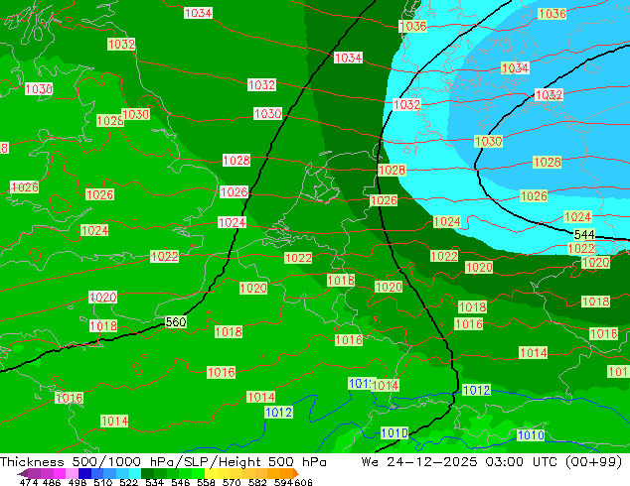Click the 'We 24-12-2025 03:00 UTC (00+99)' timestamp
Screen dimensions: 630x486
[492, 462]
